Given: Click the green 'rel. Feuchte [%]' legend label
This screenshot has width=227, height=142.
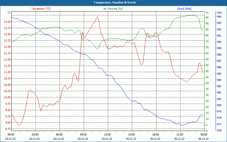Looking at the screenshot, I should point(113,9).
